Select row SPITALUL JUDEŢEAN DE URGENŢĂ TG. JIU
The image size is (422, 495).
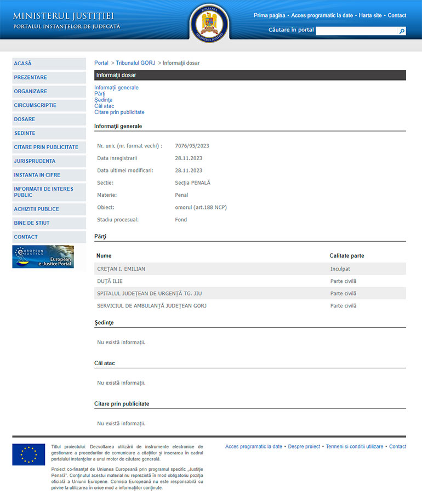[x=250, y=293]
